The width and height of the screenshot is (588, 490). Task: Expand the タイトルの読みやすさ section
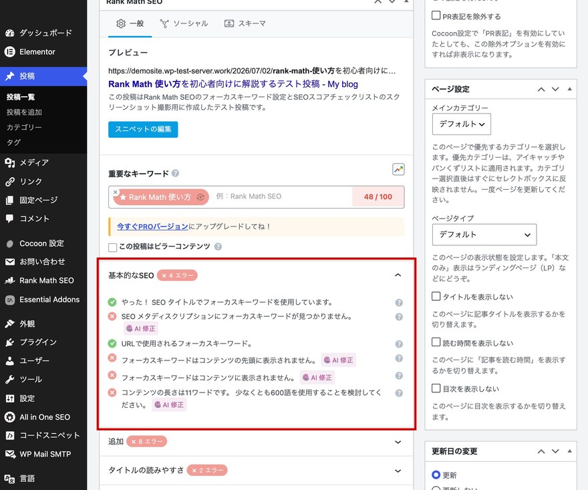tap(398, 471)
